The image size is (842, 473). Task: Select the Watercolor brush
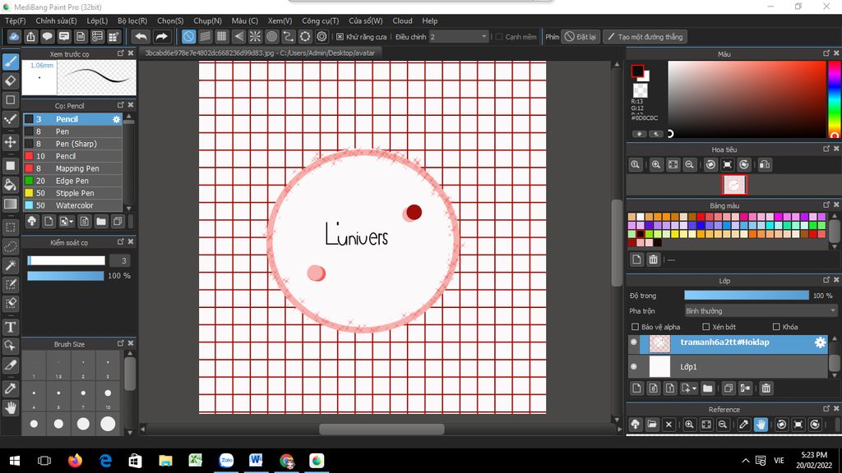click(73, 205)
